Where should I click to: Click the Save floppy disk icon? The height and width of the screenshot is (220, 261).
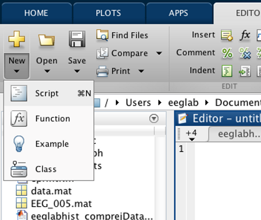[x=77, y=39]
